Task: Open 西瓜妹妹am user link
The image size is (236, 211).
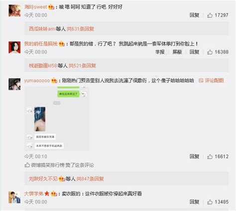Action: (42, 29)
